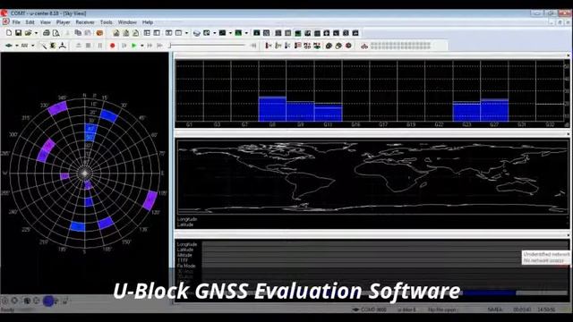
Task: Click the 'Fix Mode' label in data panel
Action: coord(186,266)
